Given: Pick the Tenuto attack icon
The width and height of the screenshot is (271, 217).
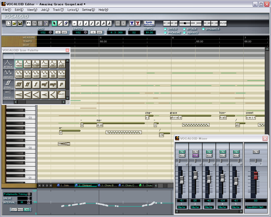Looking at the screenshot, I should tap(19, 64).
